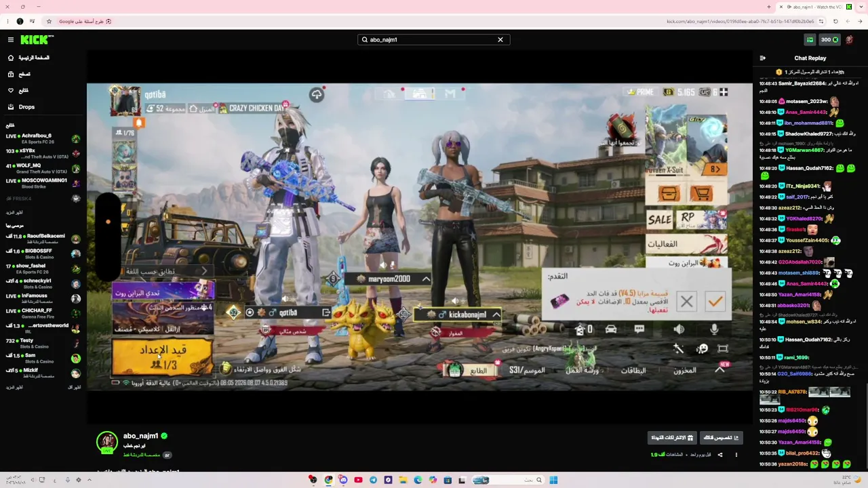The width and height of the screenshot is (868, 488).
Task: Dismiss the game prompt with X
Action: point(686,301)
